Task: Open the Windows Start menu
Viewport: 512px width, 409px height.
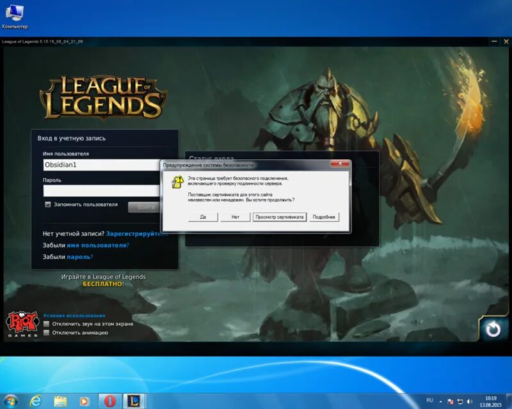Action: coord(10,401)
